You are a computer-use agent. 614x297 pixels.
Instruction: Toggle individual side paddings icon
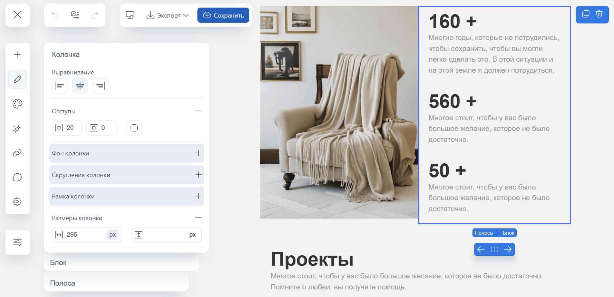coord(134,128)
